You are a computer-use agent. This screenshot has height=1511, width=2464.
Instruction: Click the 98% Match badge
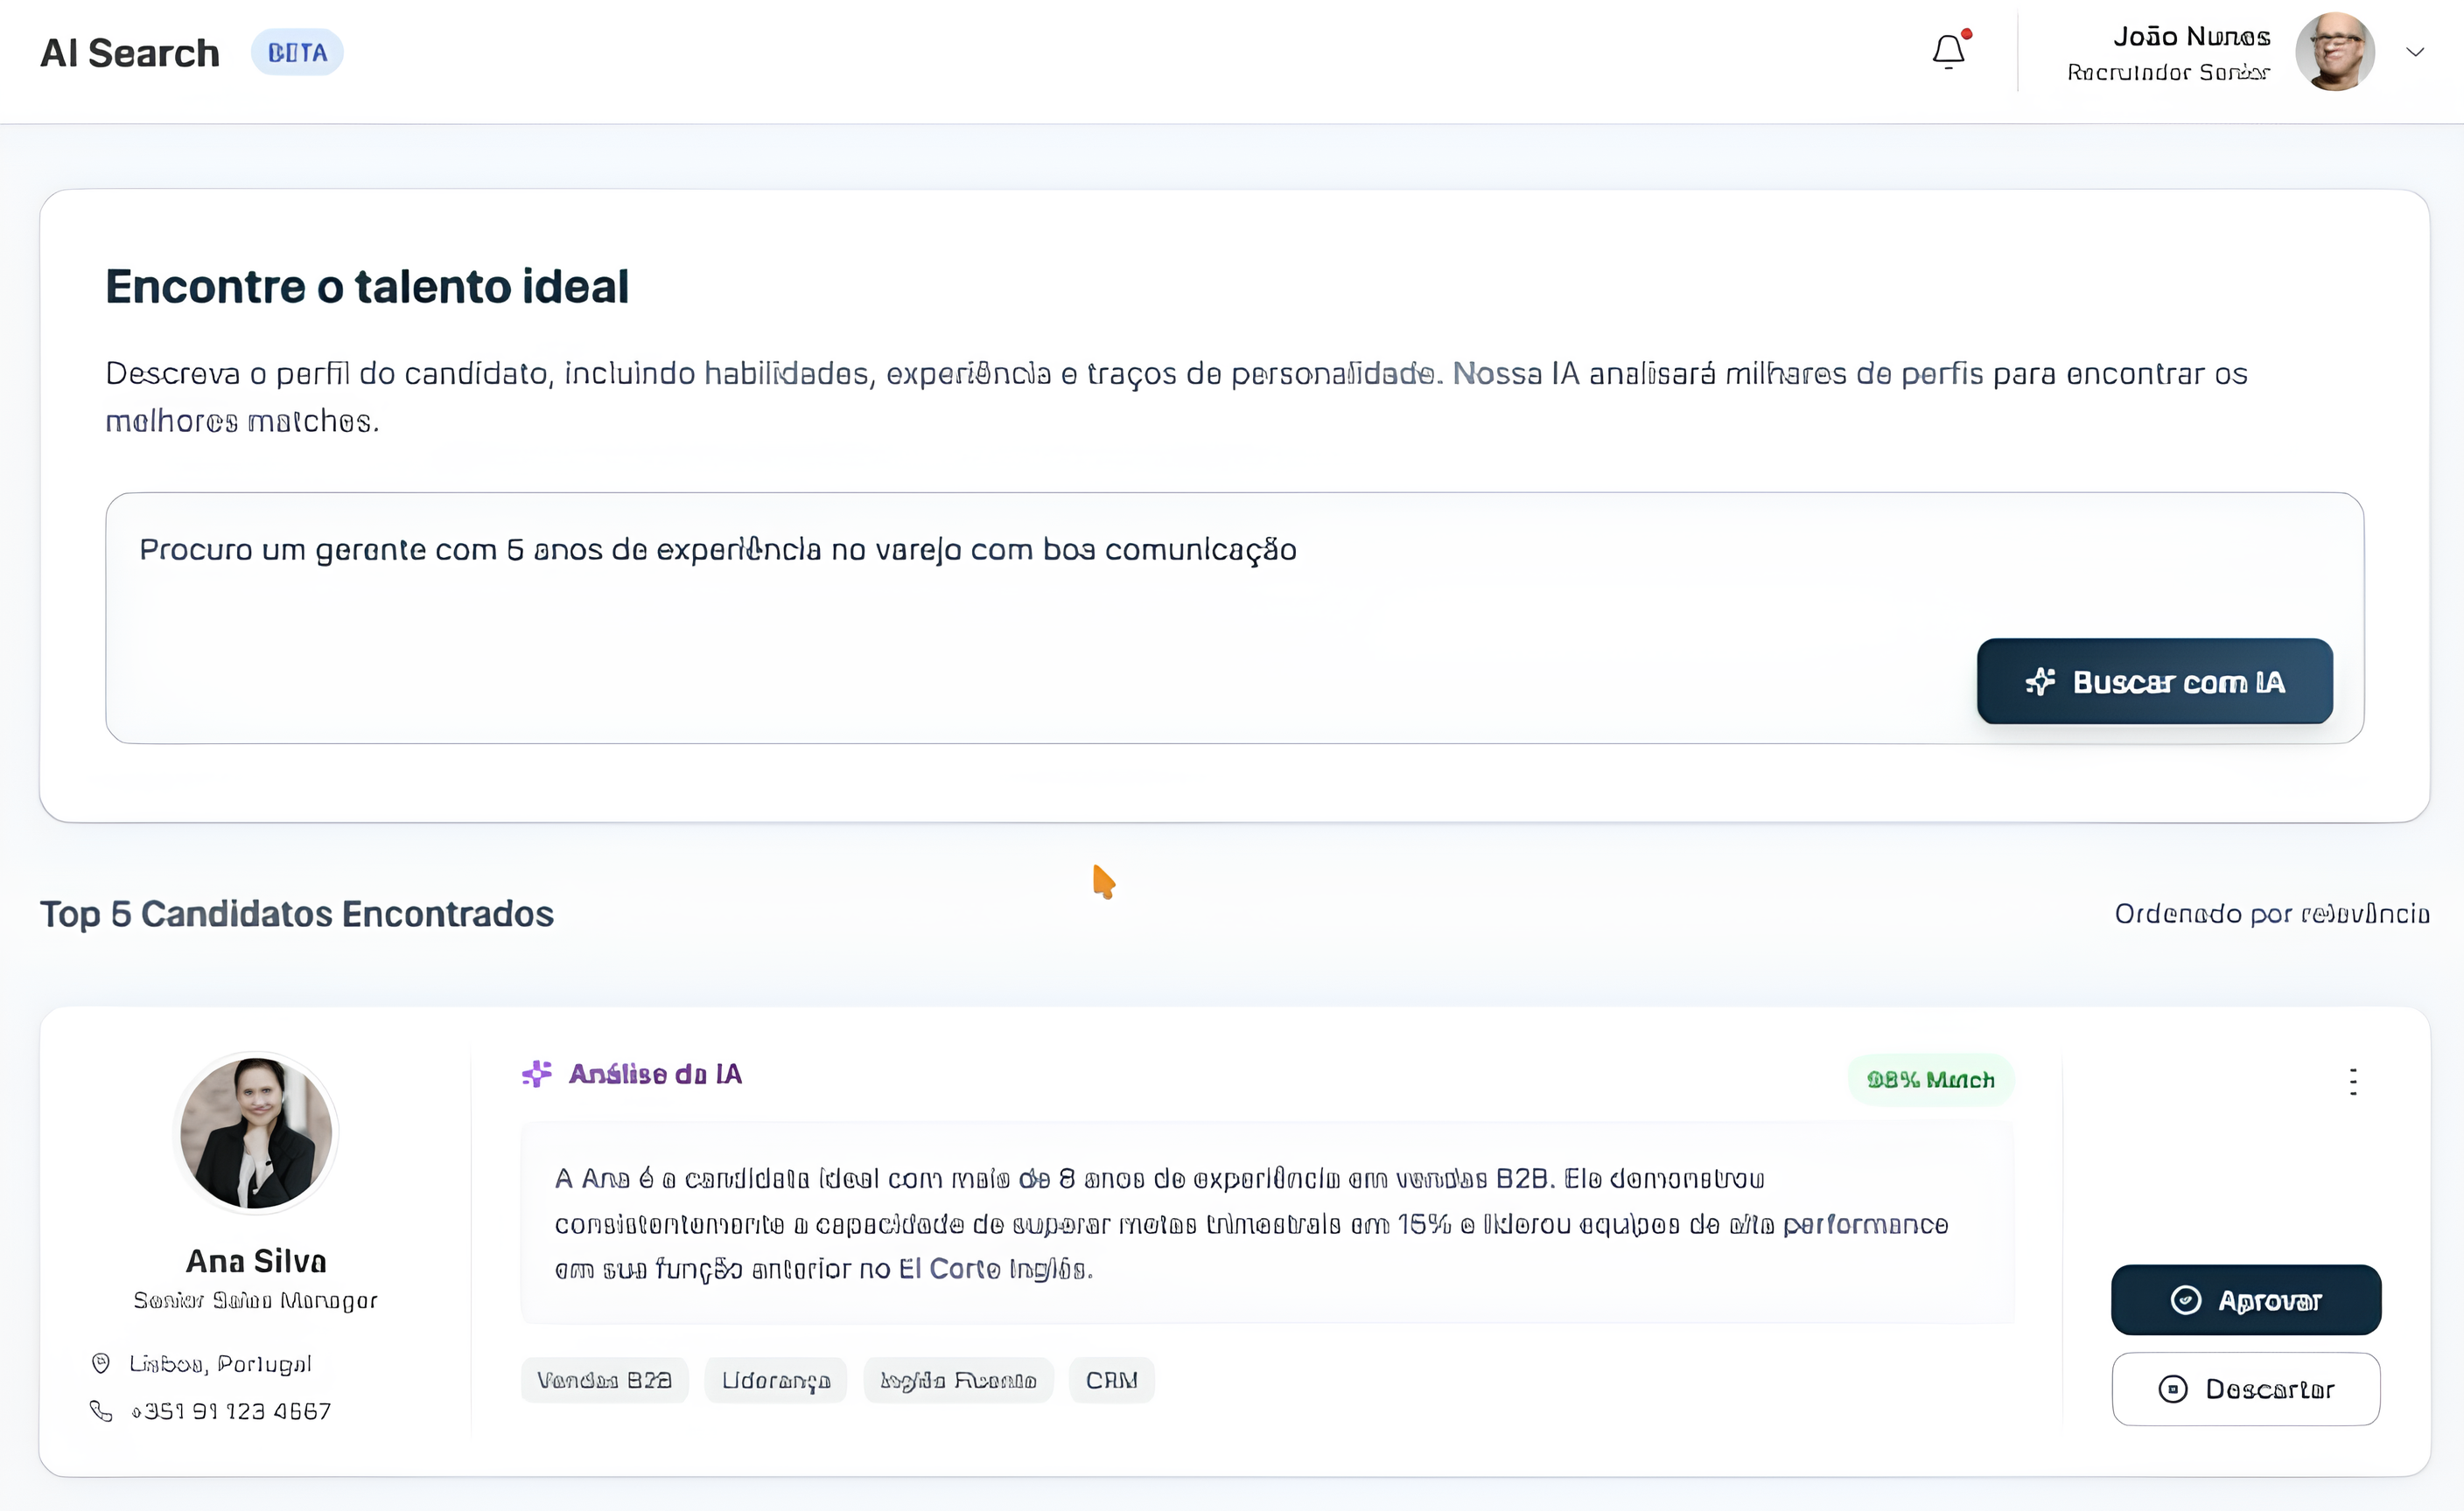pyautogui.click(x=1931, y=1079)
